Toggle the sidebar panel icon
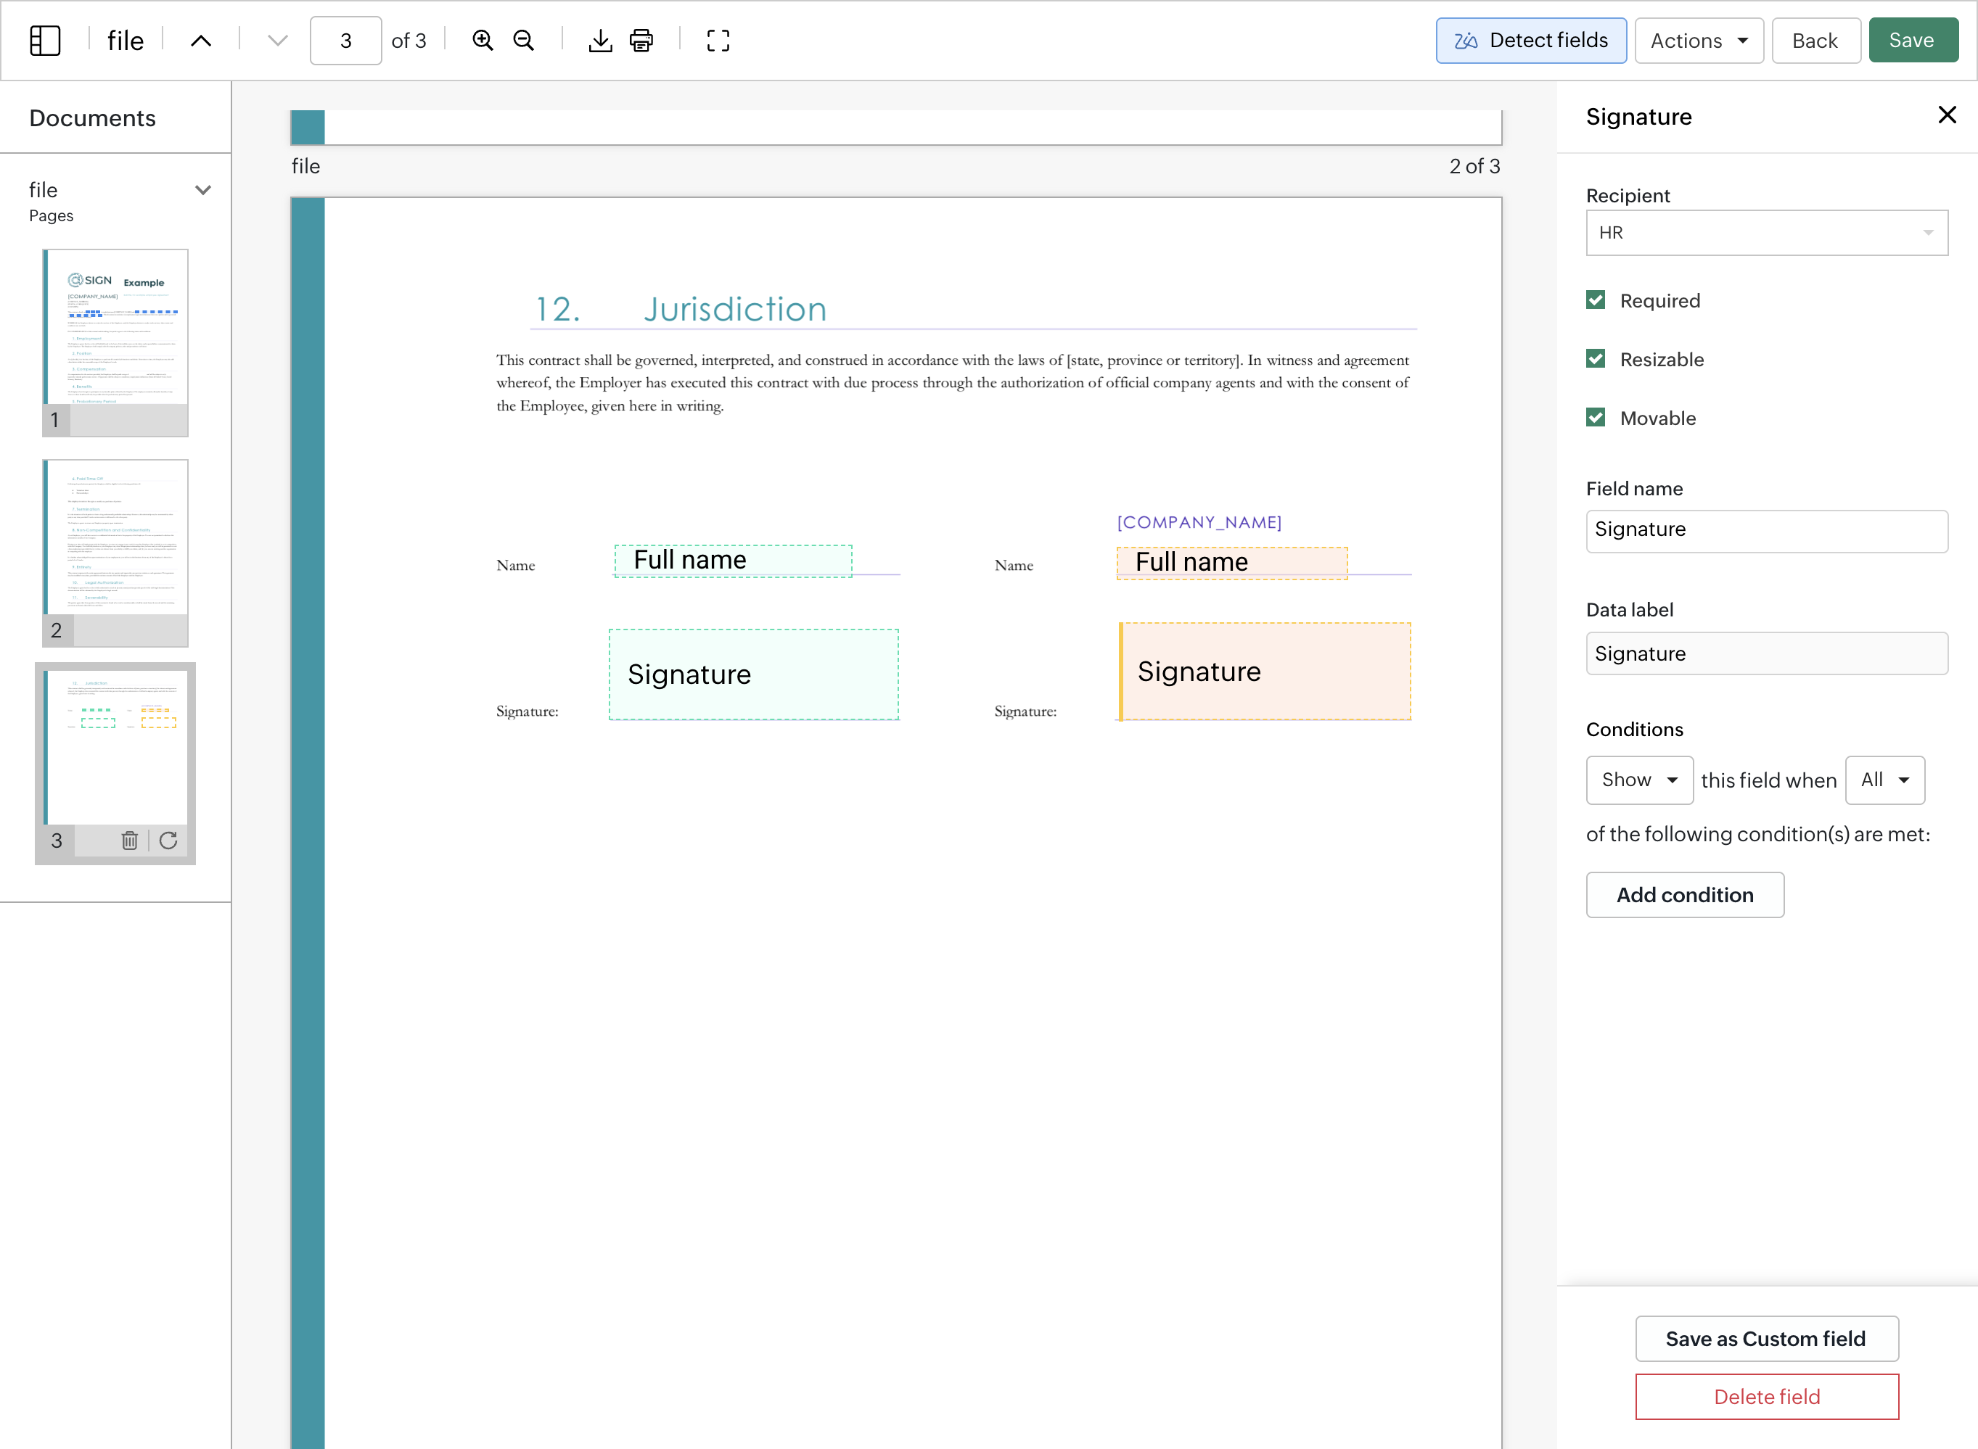 [x=45, y=41]
